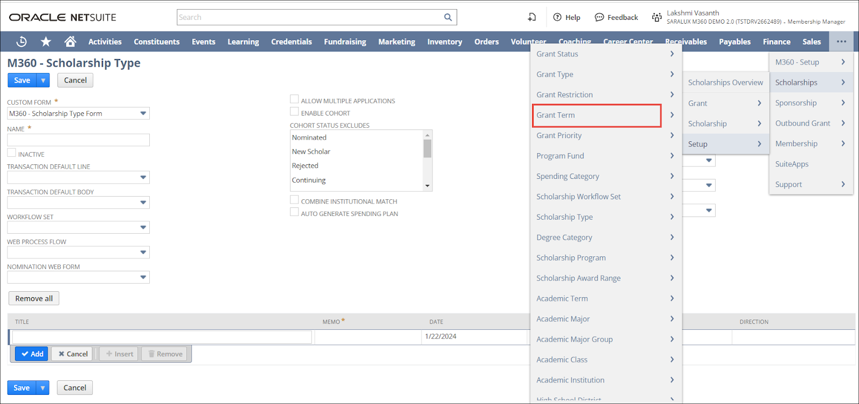
Task: Click the three-dot overflow menu icon
Action: [x=841, y=41]
